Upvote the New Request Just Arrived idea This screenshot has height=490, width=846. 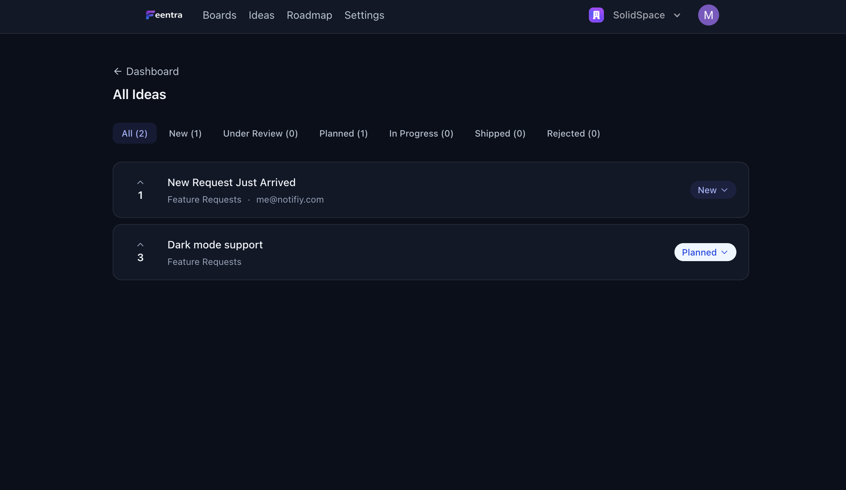(x=140, y=183)
